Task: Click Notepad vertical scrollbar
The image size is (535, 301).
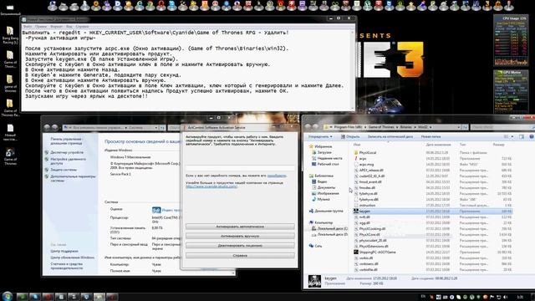Action: 353,69
